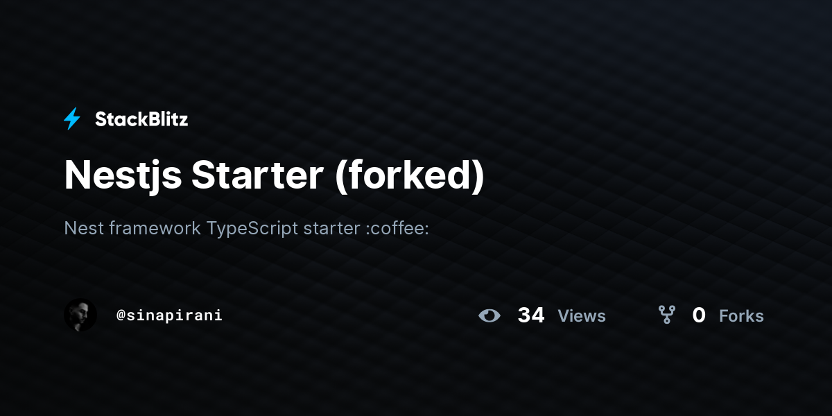Click the Forks label
832x416 pixels.
[741, 316]
